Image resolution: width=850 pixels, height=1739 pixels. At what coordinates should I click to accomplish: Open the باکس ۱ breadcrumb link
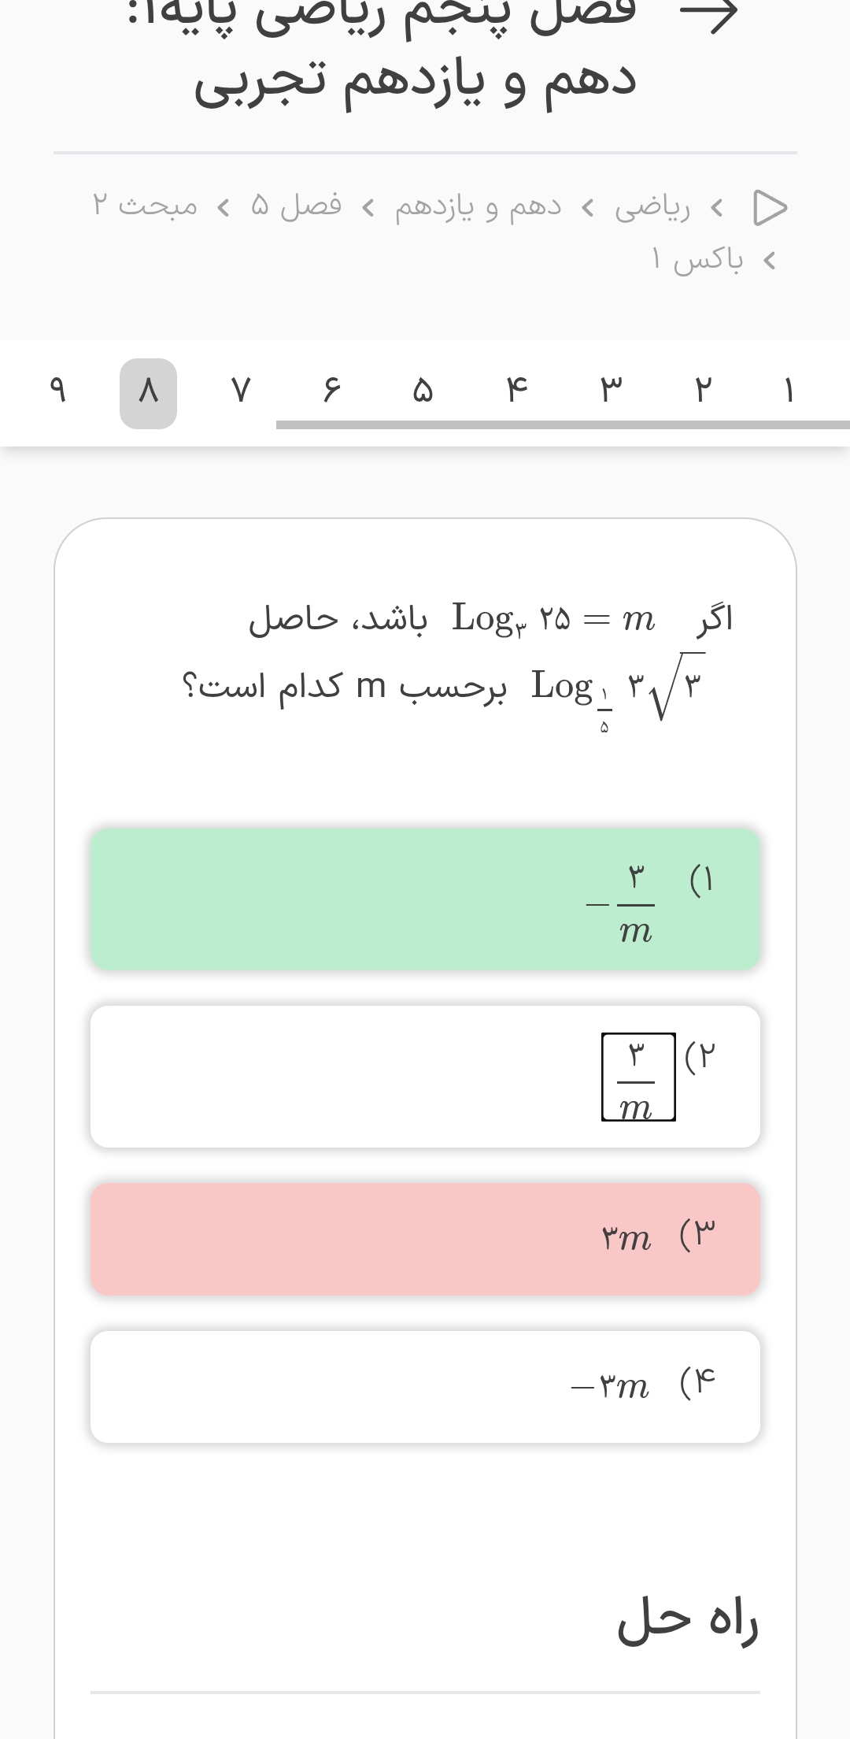697,259
